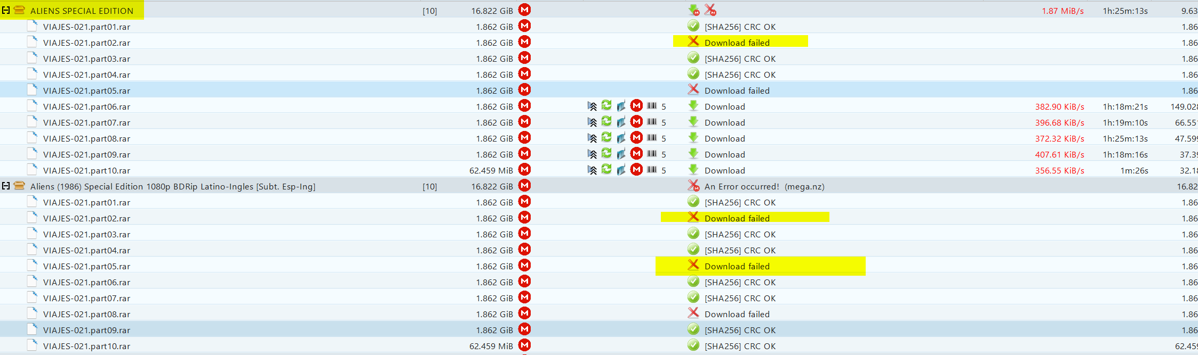The image size is (1198, 355).
Task: Click the "An Error occurred! (mega.nz)" status
Action: (764, 186)
